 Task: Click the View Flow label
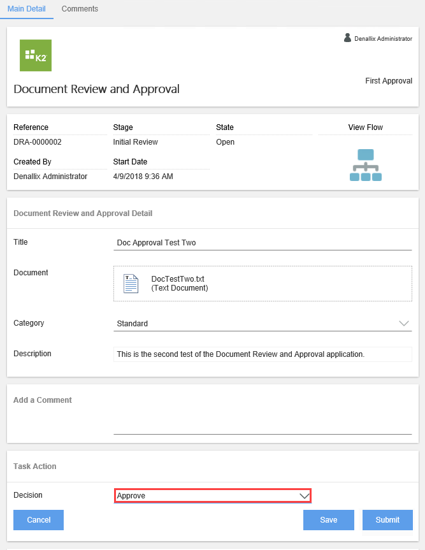[365, 127]
